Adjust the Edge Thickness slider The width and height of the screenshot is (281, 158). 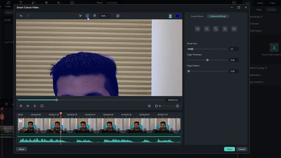207,60
